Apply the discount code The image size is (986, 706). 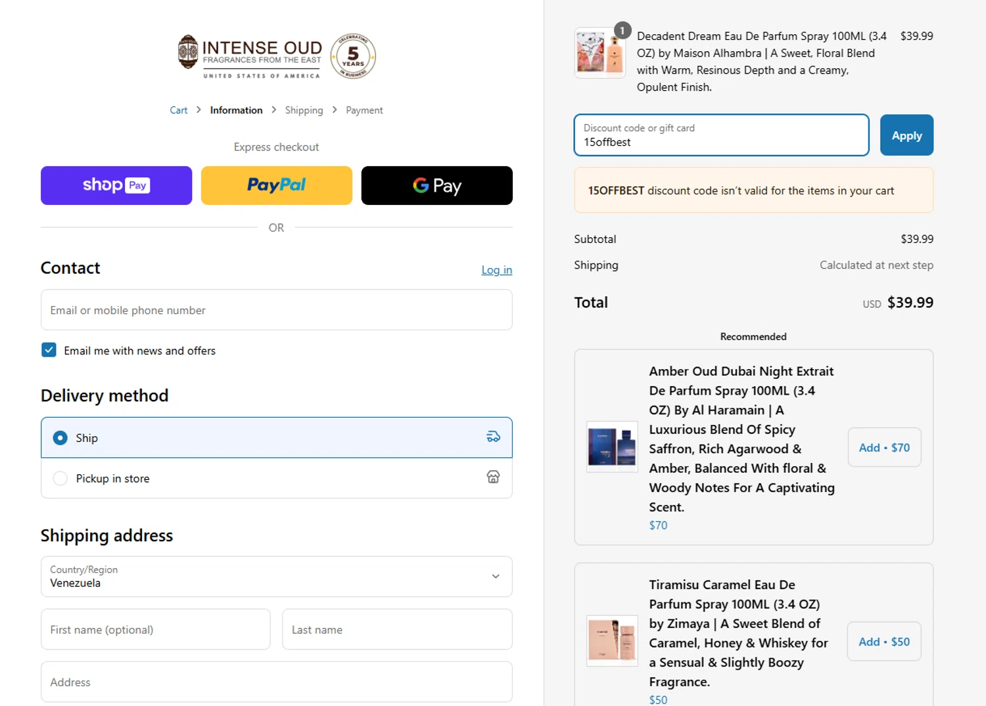click(906, 135)
